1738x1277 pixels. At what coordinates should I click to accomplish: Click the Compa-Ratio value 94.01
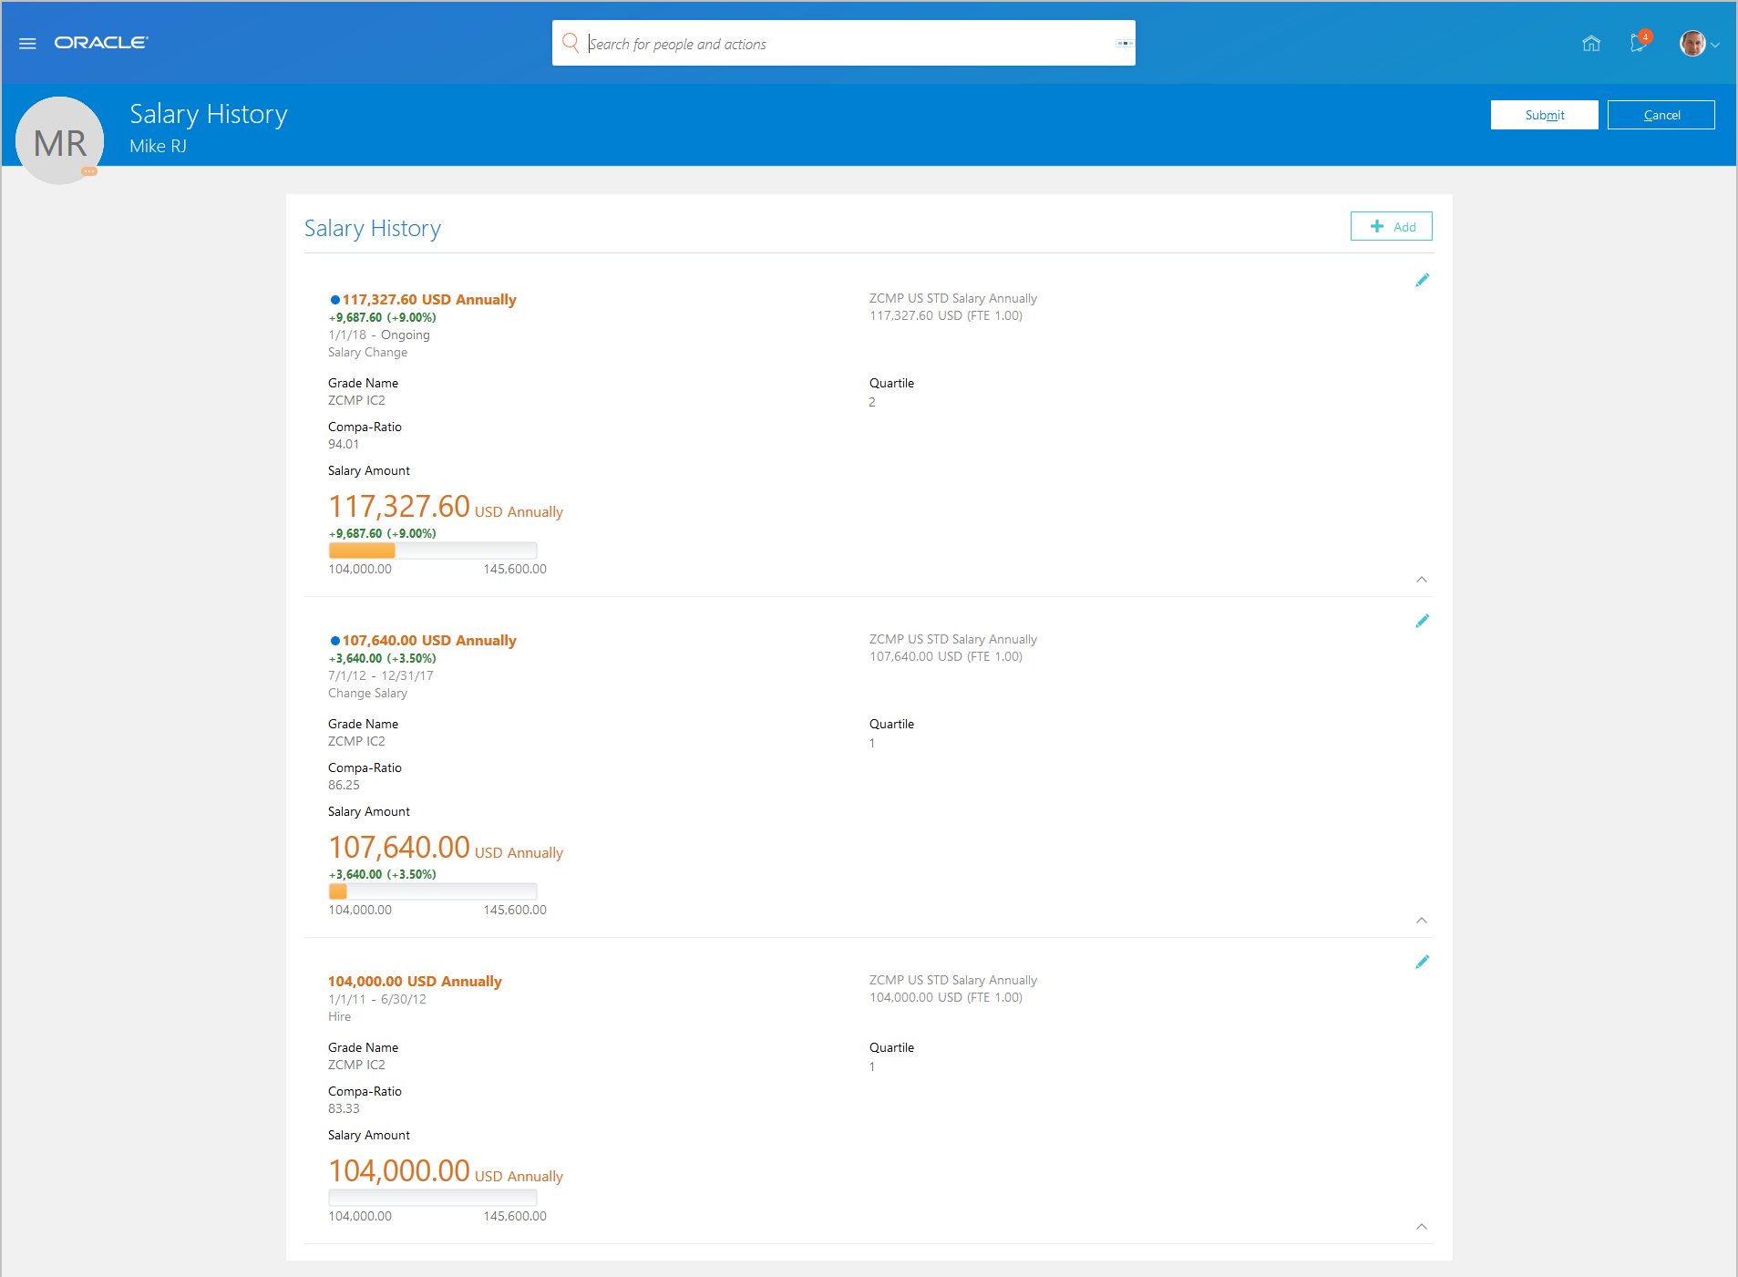click(x=344, y=444)
